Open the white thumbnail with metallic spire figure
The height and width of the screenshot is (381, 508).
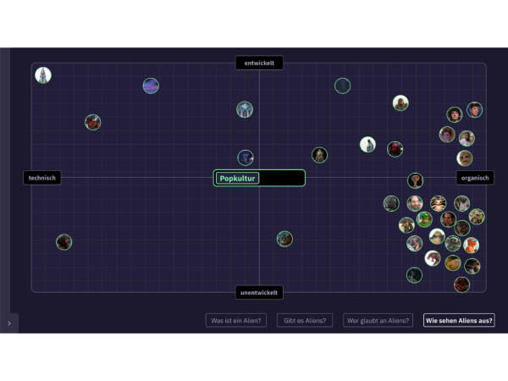coord(43,75)
